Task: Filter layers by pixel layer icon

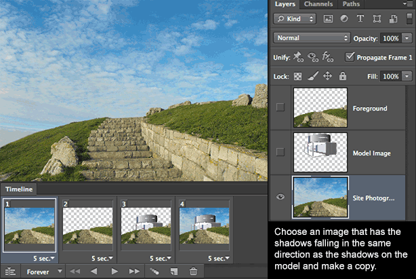Action: pyautogui.click(x=328, y=19)
